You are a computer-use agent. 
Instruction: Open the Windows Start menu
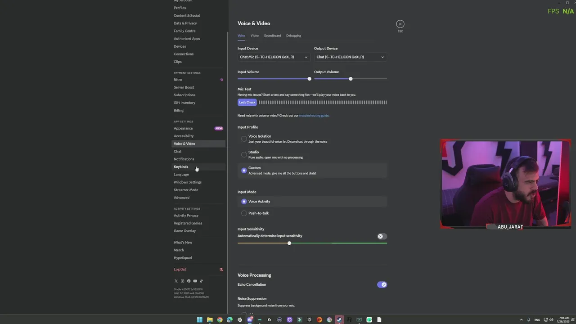tap(200, 320)
